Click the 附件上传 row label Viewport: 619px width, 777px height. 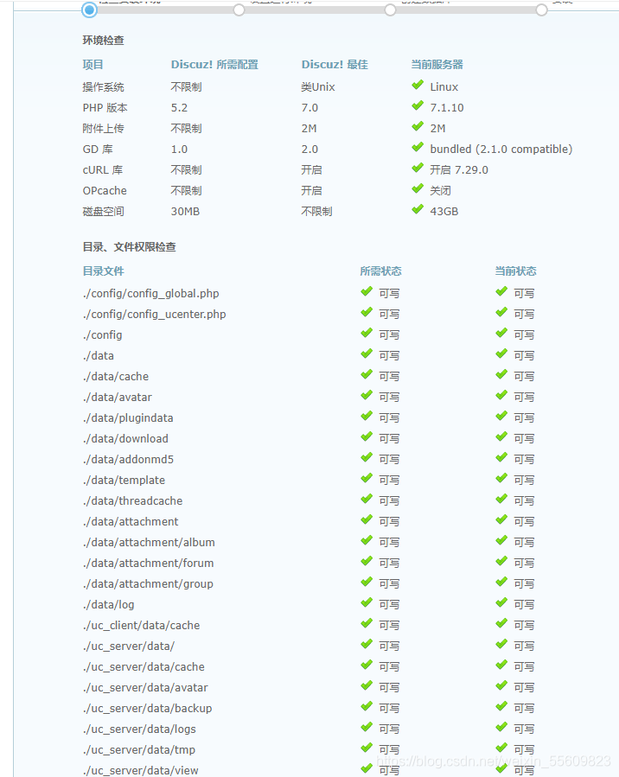click(103, 129)
